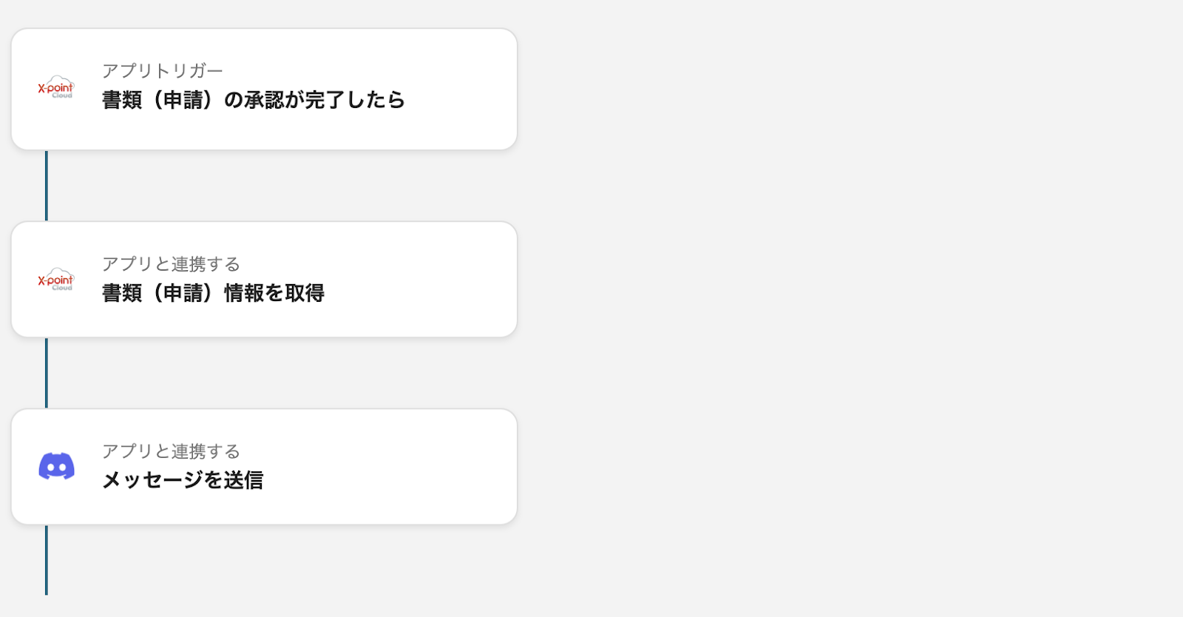The width and height of the screenshot is (1183, 617).
Task: Click the word 'Cloud' in the trigger card's logo
Action: 62,95
